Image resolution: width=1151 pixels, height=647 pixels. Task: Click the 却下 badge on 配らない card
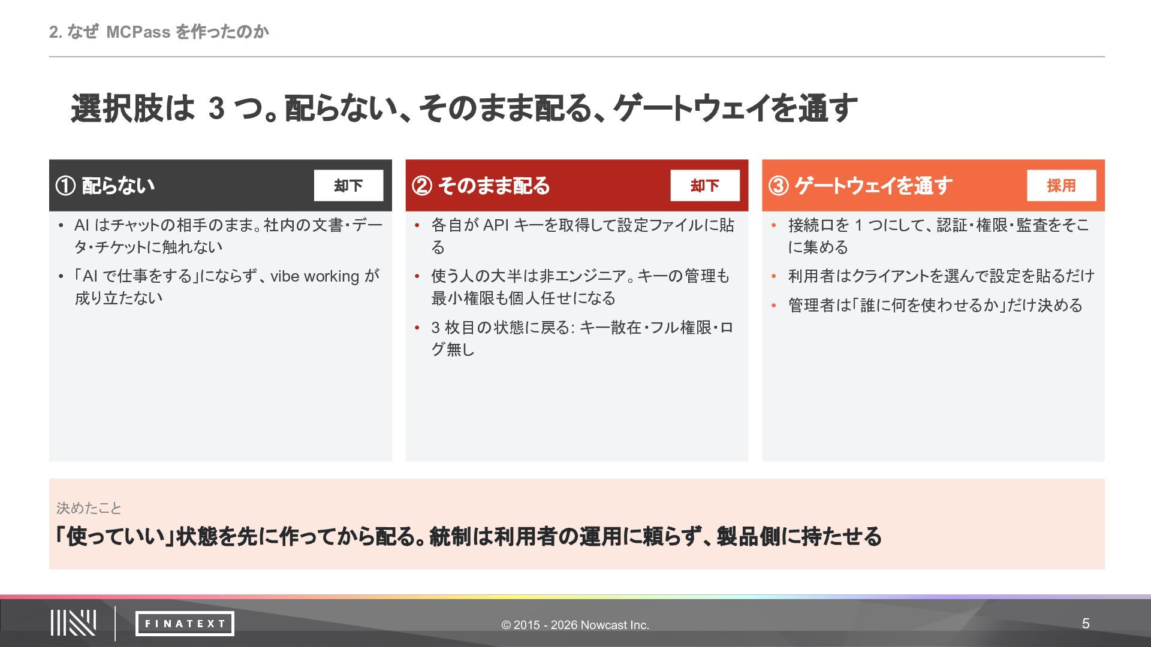(348, 186)
